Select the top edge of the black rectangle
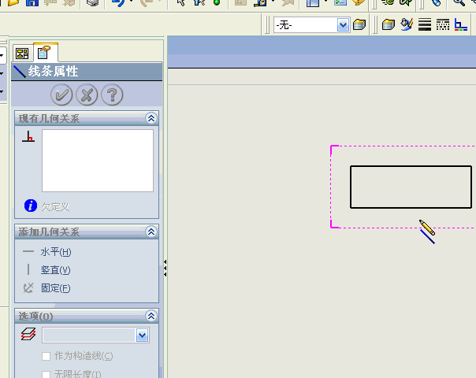This screenshot has width=476, height=378. (x=411, y=166)
